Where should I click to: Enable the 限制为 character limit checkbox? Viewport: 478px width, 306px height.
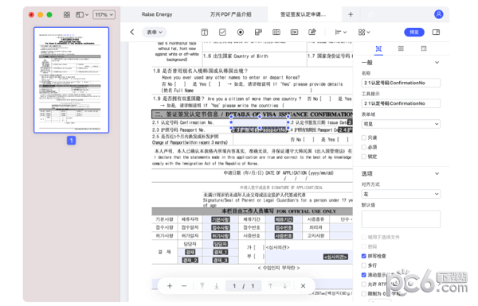click(x=364, y=294)
